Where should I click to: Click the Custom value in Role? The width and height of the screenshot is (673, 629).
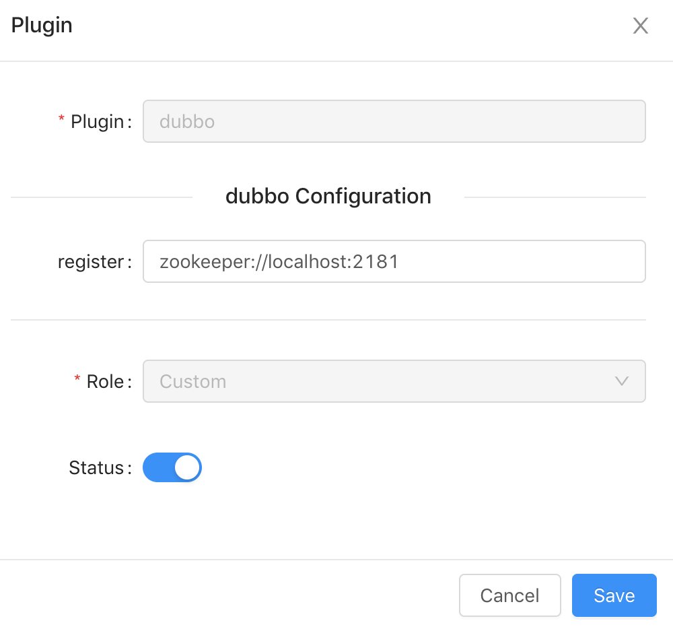coord(192,381)
